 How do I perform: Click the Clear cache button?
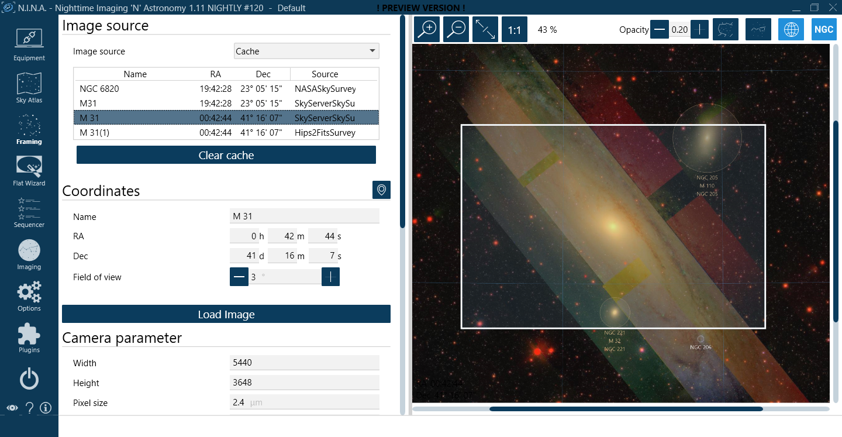click(x=226, y=155)
